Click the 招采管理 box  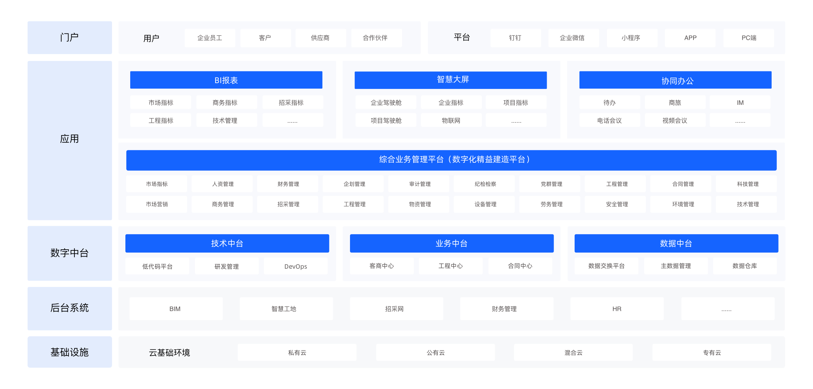(x=288, y=204)
